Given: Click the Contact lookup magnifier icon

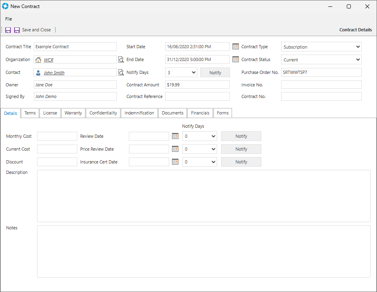Looking at the screenshot, I should pos(121,73).
